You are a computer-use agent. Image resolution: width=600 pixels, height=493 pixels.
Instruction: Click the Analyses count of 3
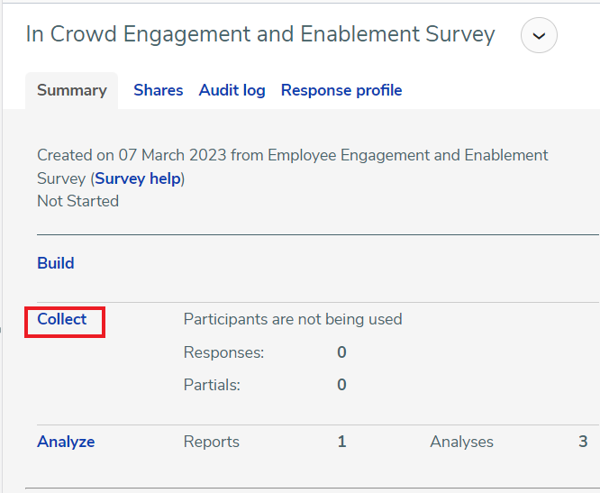[583, 442]
